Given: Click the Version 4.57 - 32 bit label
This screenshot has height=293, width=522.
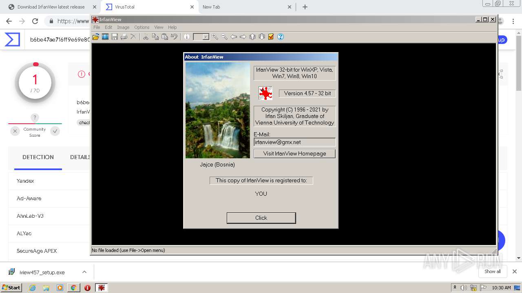Looking at the screenshot, I should 307,93.
